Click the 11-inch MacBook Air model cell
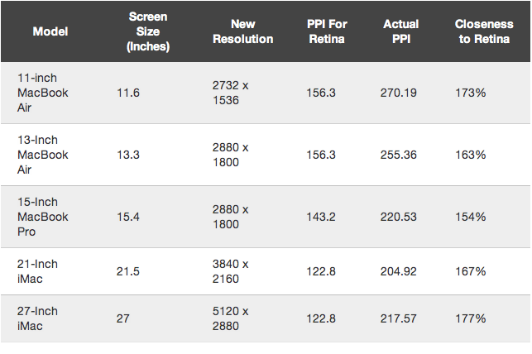Screen dimensions: 532x354 43,93
